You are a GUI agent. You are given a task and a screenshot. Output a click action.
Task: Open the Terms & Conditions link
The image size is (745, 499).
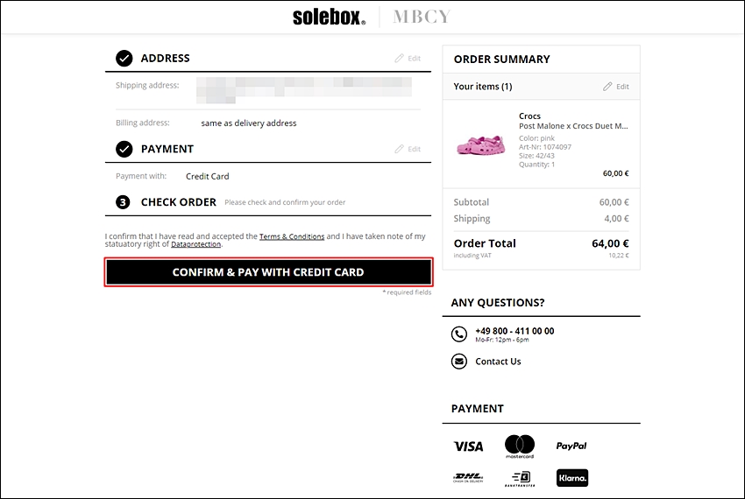[x=292, y=236]
